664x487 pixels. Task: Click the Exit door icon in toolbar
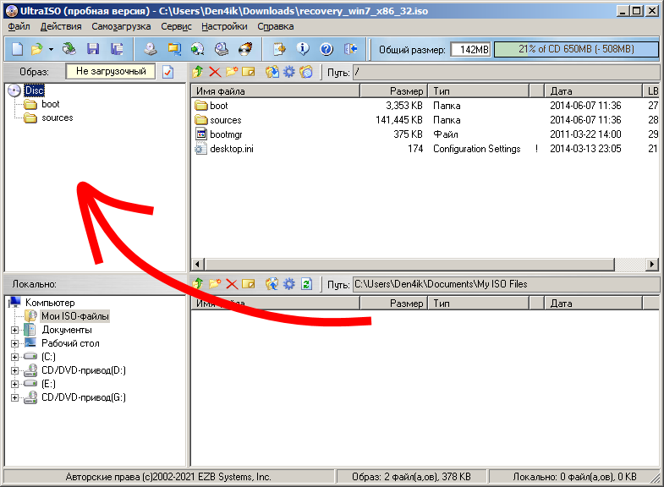coord(351,49)
